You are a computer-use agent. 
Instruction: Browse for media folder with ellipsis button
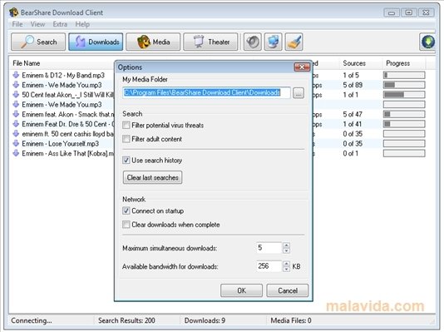(x=298, y=92)
